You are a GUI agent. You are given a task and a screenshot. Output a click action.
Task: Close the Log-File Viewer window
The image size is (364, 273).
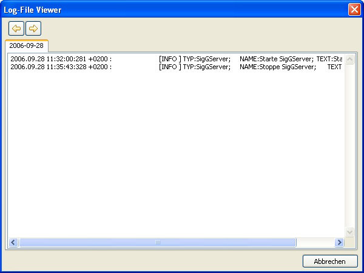(354, 10)
